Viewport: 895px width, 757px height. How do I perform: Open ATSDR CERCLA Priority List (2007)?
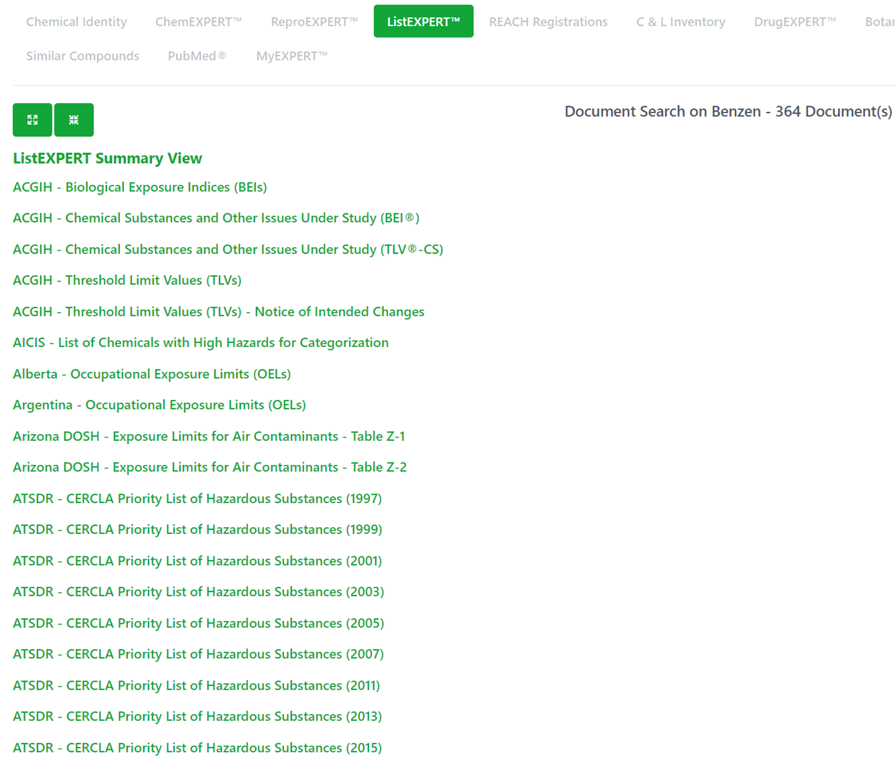tap(199, 654)
